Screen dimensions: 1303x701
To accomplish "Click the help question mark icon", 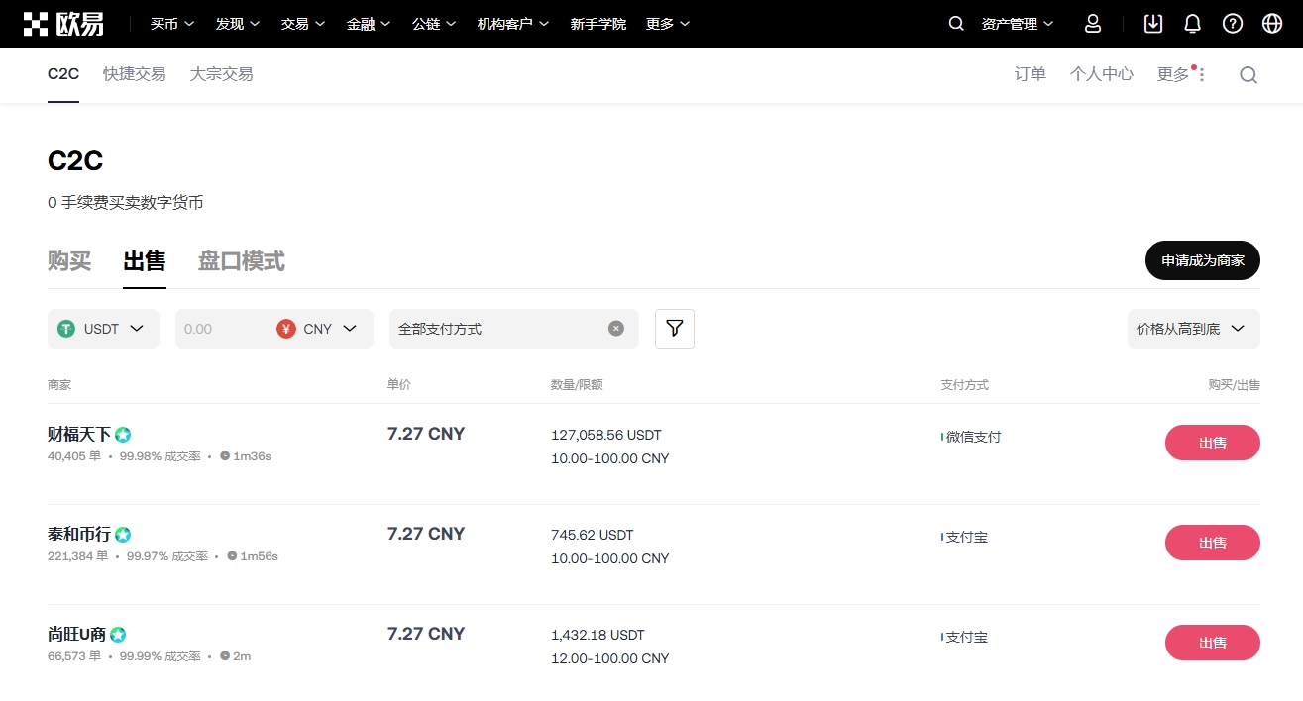I will (1232, 23).
